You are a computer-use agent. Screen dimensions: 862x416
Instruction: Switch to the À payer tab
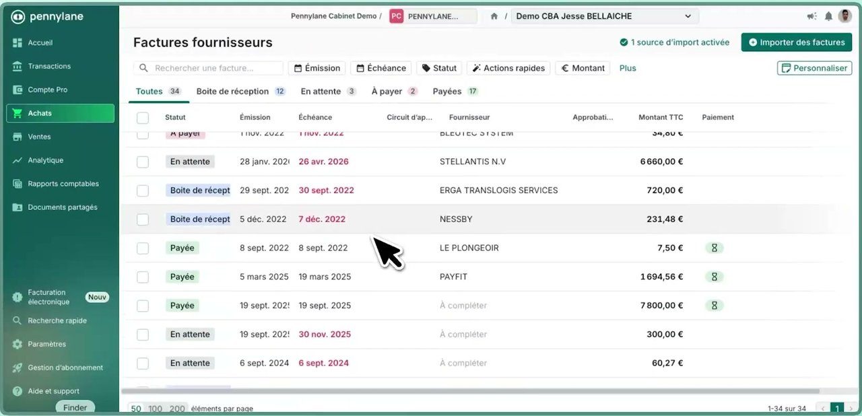pyautogui.click(x=394, y=92)
